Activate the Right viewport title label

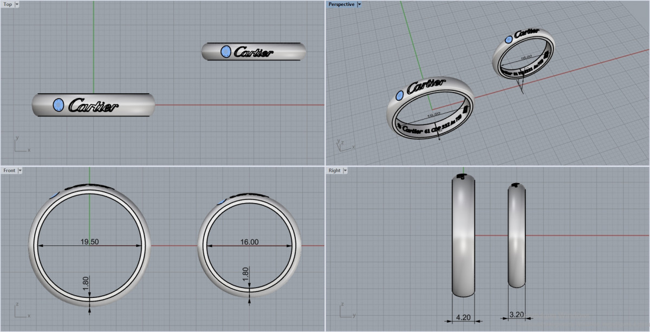click(334, 171)
